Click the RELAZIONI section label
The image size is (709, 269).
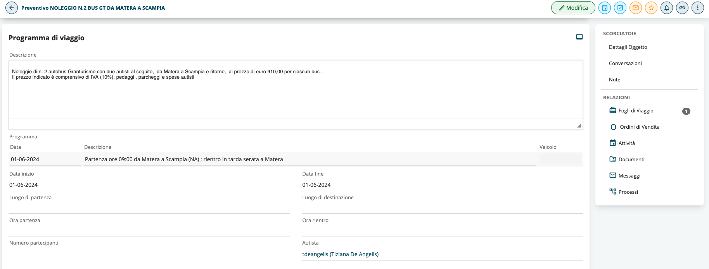(616, 97)
